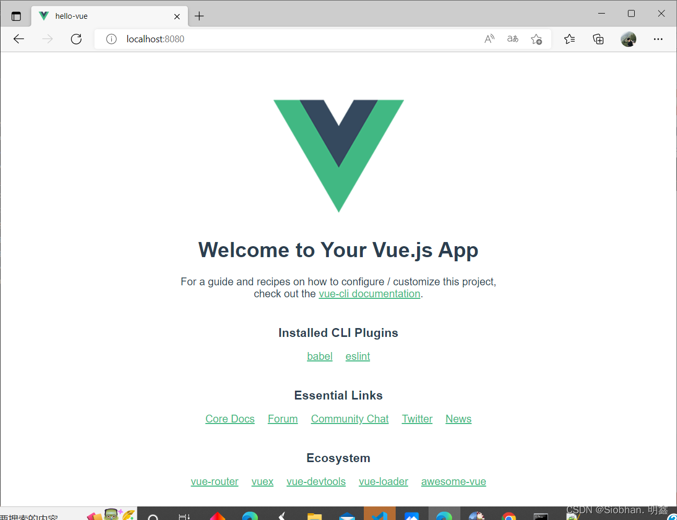Open the Collections panel

[x=598, y=39]
